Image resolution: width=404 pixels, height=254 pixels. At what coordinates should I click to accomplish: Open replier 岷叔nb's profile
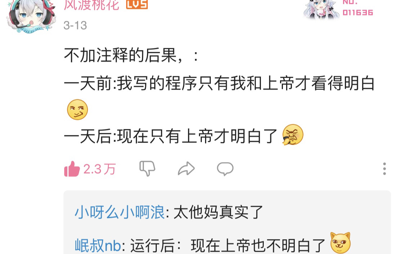[98, 245]
